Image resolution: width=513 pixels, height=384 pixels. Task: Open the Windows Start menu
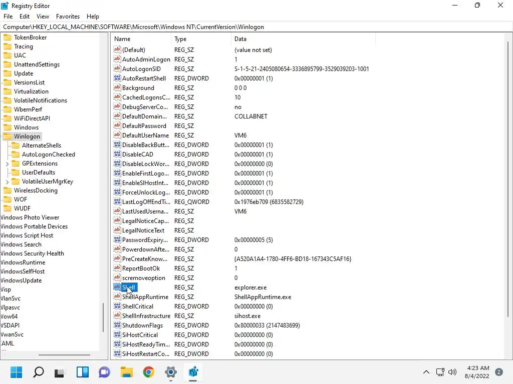click(16, 372)
